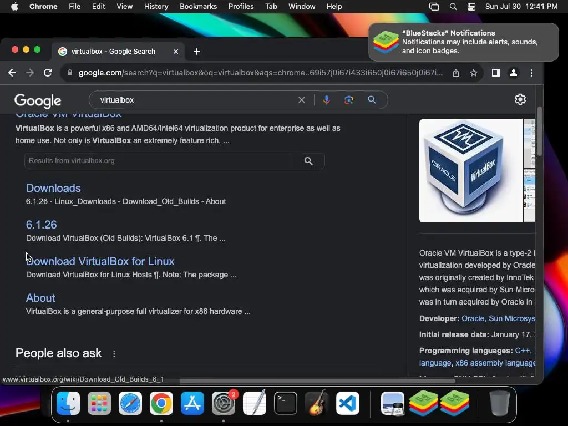The width and height of the screenshot is (568, 426).
Task: Open the File menu
Action: 75,7
